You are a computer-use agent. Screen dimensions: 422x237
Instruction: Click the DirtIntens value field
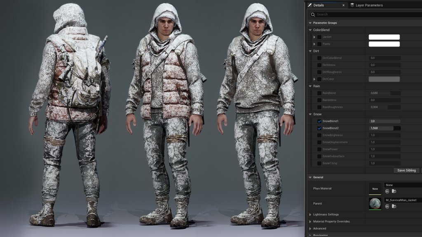point(384,65)
